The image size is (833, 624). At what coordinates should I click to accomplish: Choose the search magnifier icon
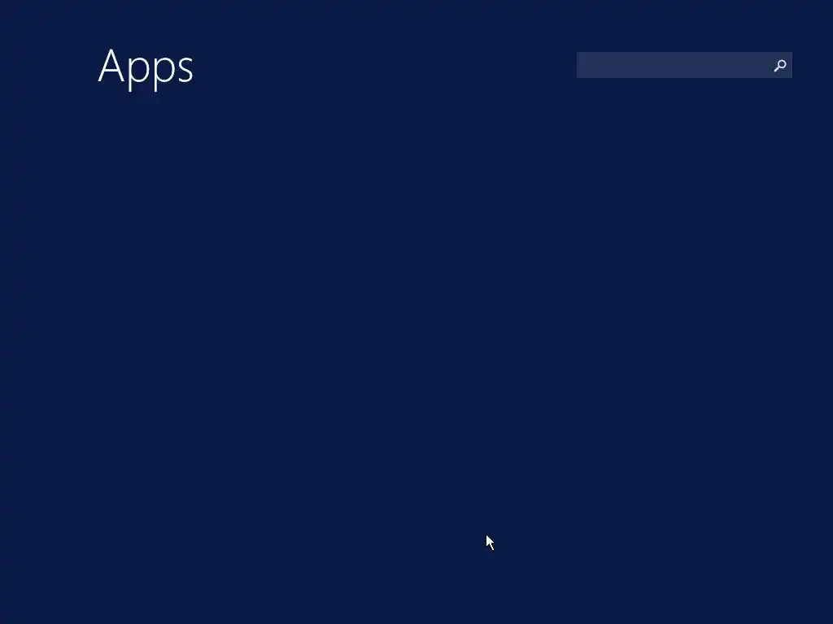[780, 65]
